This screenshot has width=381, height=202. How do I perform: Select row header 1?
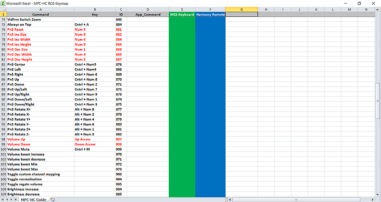click(x=3, y=14)
